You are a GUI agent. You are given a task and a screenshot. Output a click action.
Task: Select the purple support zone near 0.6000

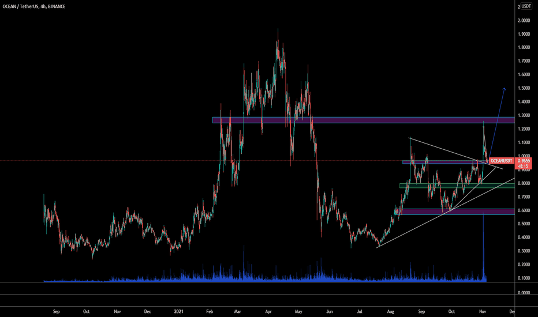455,212
